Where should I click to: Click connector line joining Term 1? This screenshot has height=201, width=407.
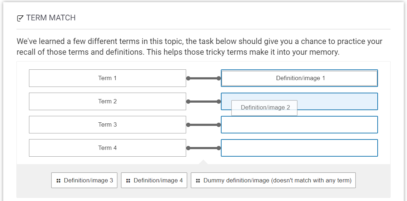(203, 78)
